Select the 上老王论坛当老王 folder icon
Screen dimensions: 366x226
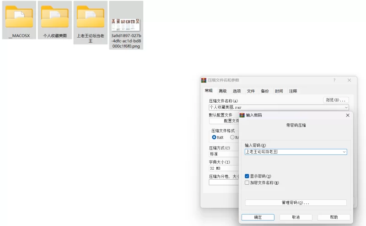click(x=91, y=17)
